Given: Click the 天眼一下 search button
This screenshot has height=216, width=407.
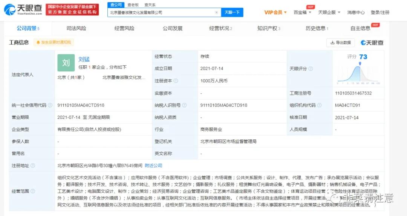Looking at the screenshot, I should point(232,12).
